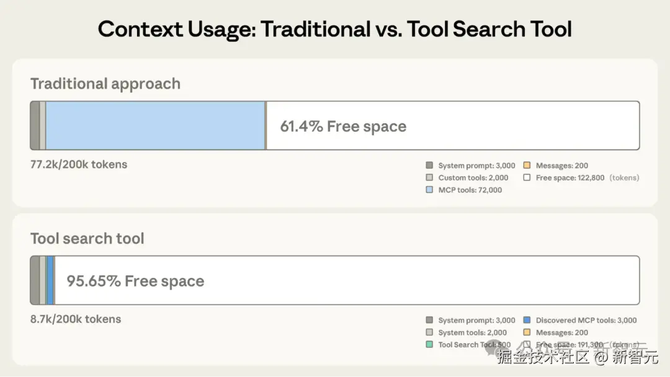Click the System prompt swatch in Traditional legend
This screenshot has width=670, height=377.
(x=429, y=166)
